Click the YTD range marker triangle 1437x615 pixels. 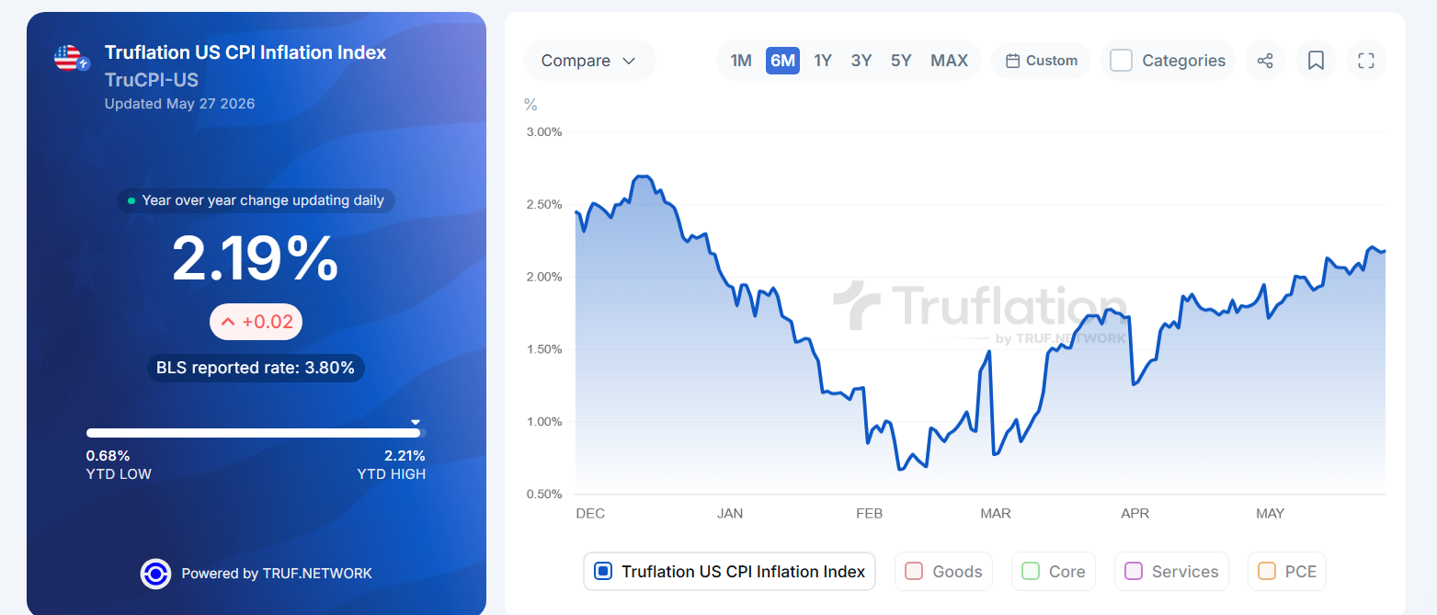click(416, 422)
